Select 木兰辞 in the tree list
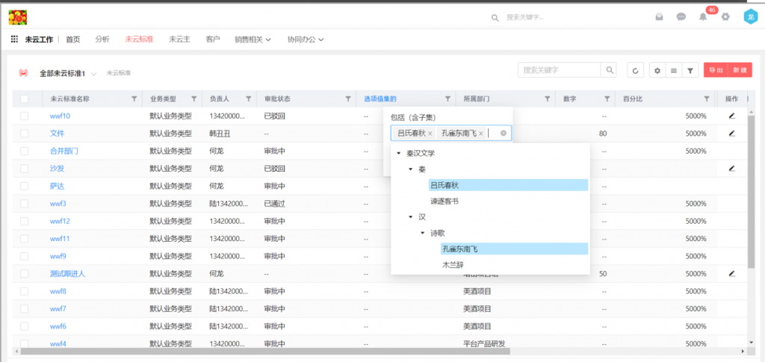This screenshot has height=362, width=765. click(x=453, y=265)
